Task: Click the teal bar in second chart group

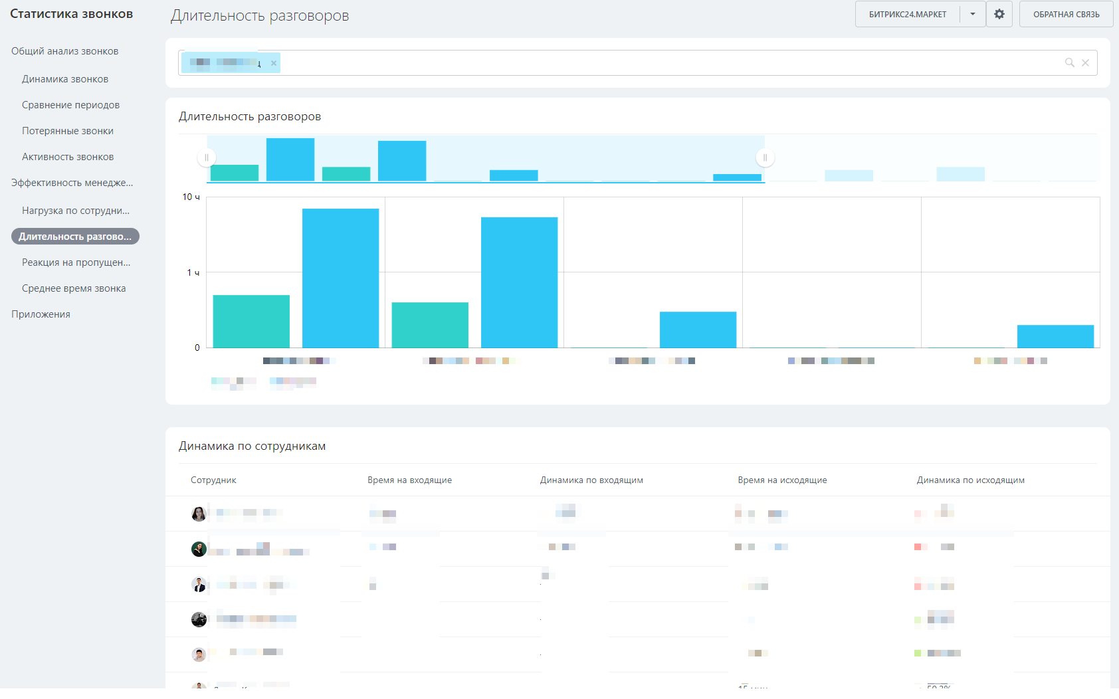Action: click(x=430, y=325)
